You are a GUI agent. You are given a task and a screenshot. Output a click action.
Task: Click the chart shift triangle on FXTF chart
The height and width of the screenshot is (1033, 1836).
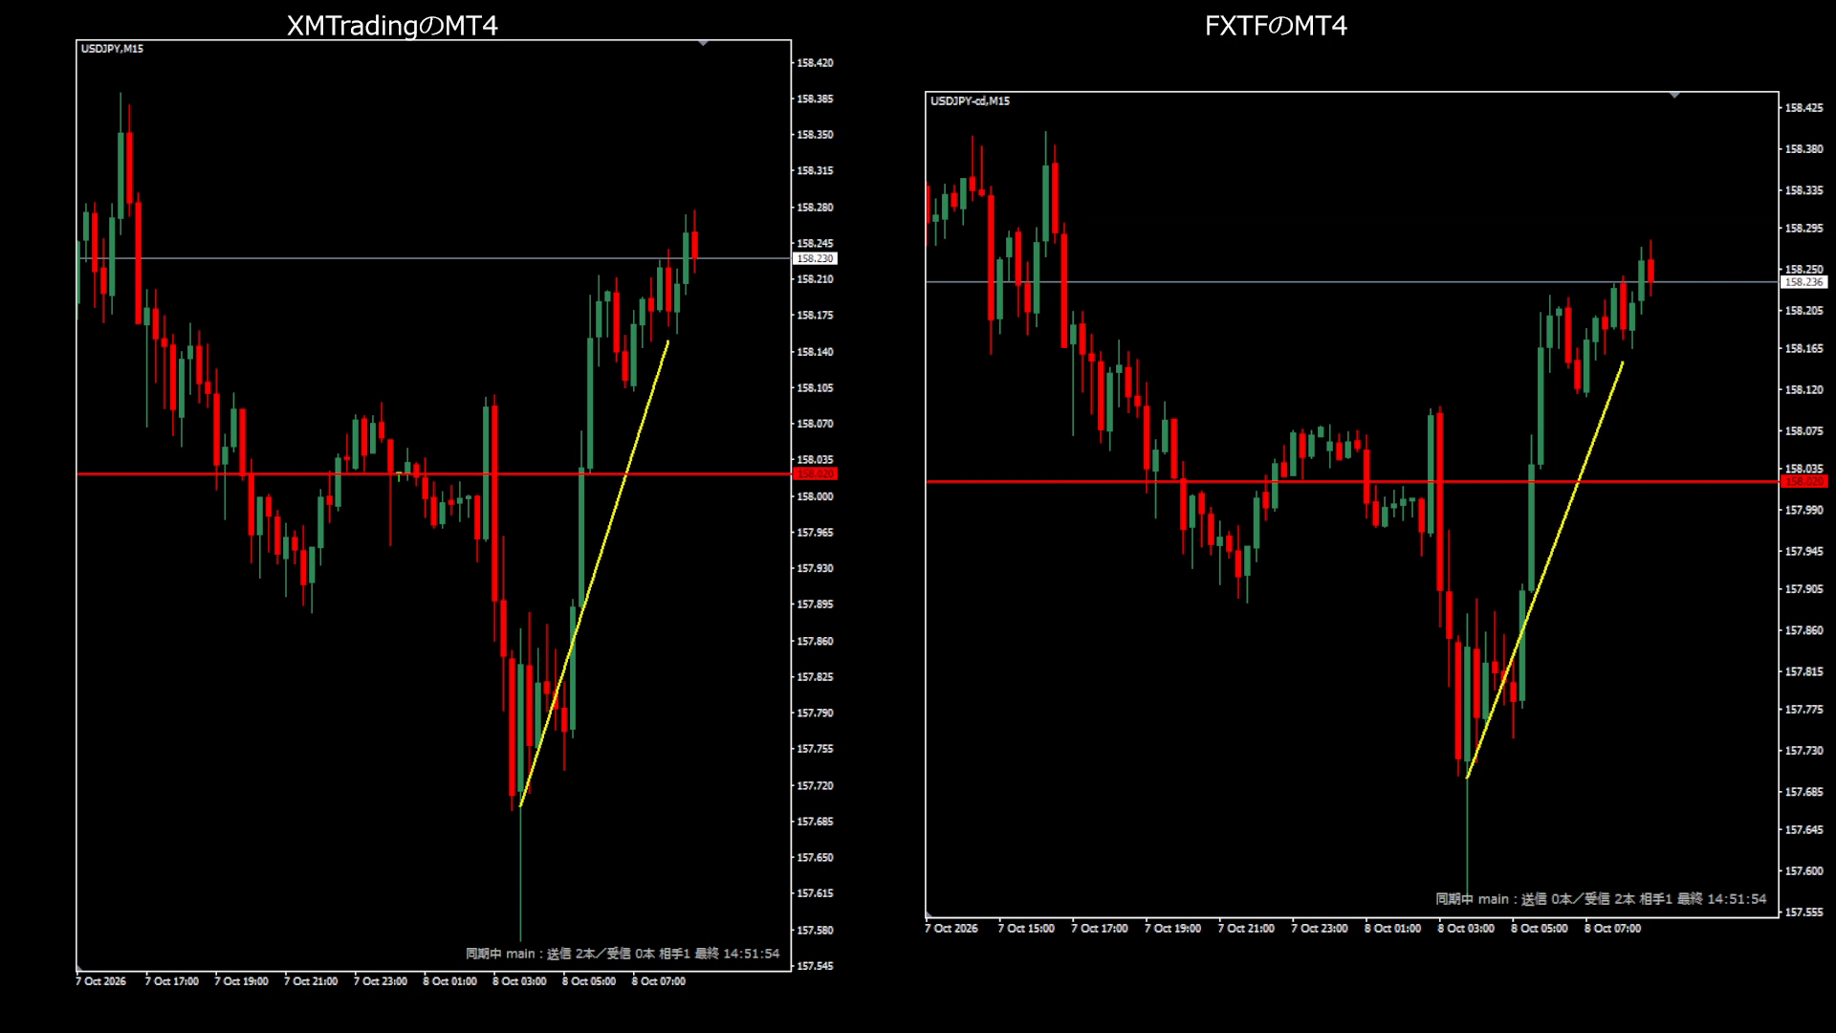[x=1674, y=96]
